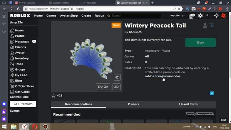231x130 pixels.
Task: Reload the page with the refresh icon
Action: pyautogui.click(x=18, y=9)
